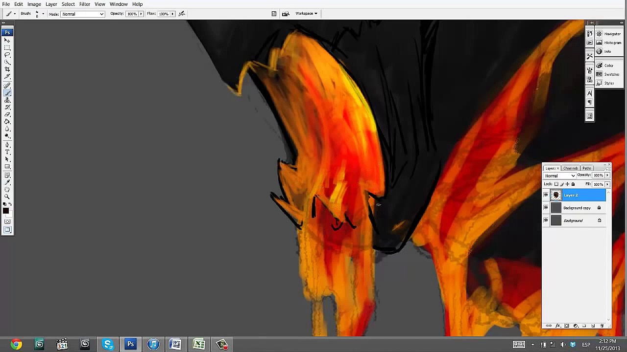Open the Layer menu

tap(51, 4)
